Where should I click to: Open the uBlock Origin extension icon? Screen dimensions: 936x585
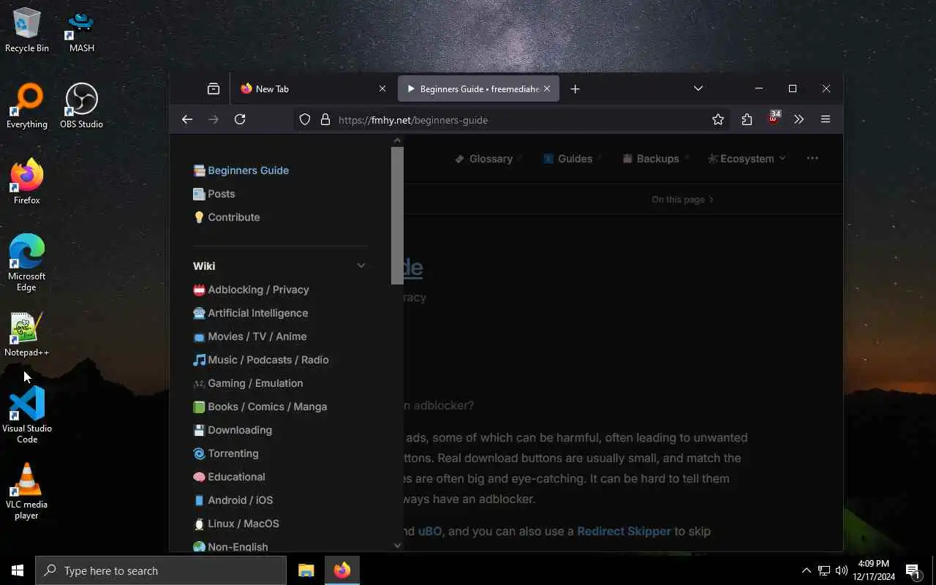[774, 118]
